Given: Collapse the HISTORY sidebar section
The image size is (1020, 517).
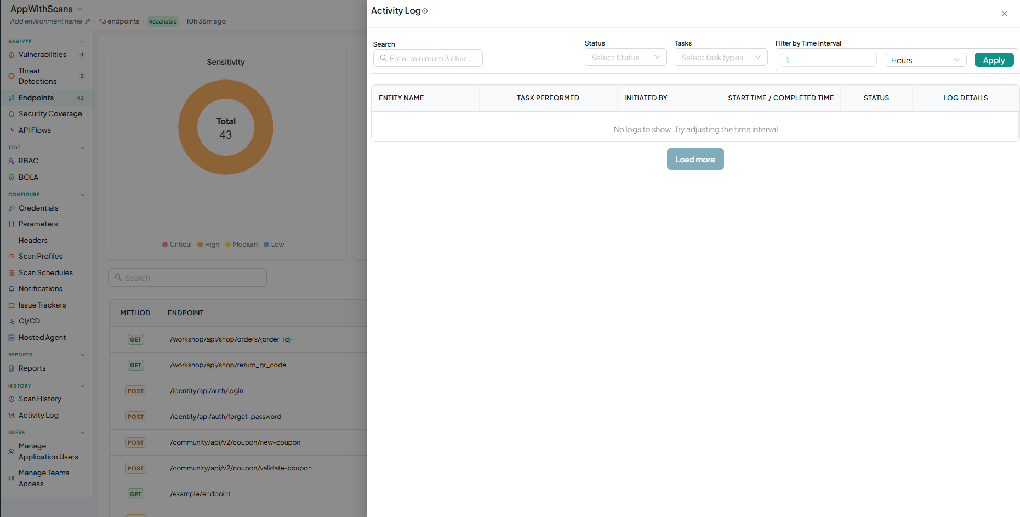Looking at the screenshot, I should [x=82, y=386].
